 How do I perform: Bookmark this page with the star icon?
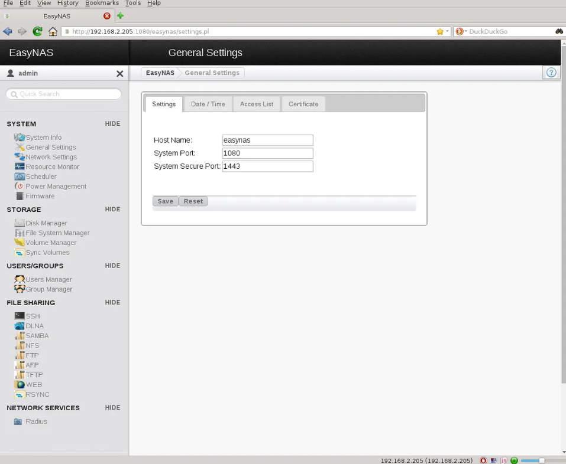(439, 31)
